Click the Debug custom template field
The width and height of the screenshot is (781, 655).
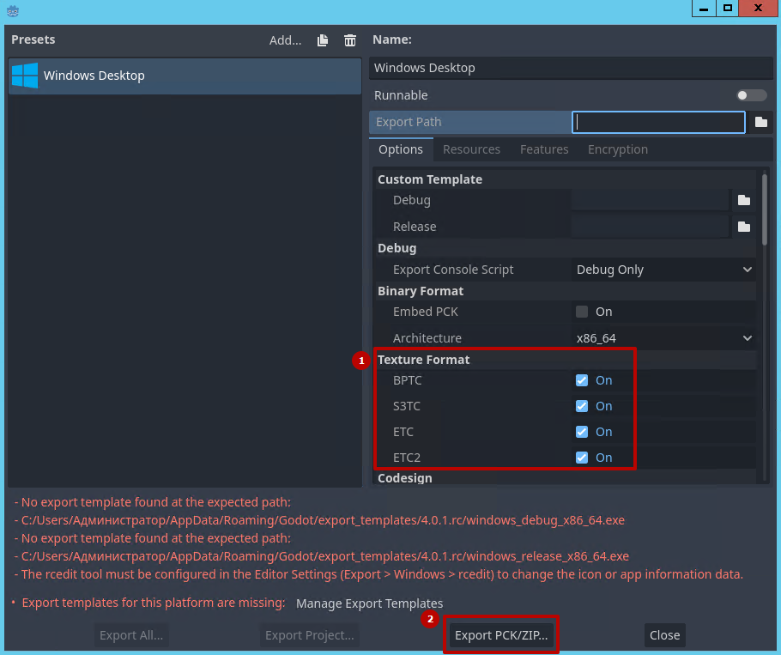click(x=650, y=200)
